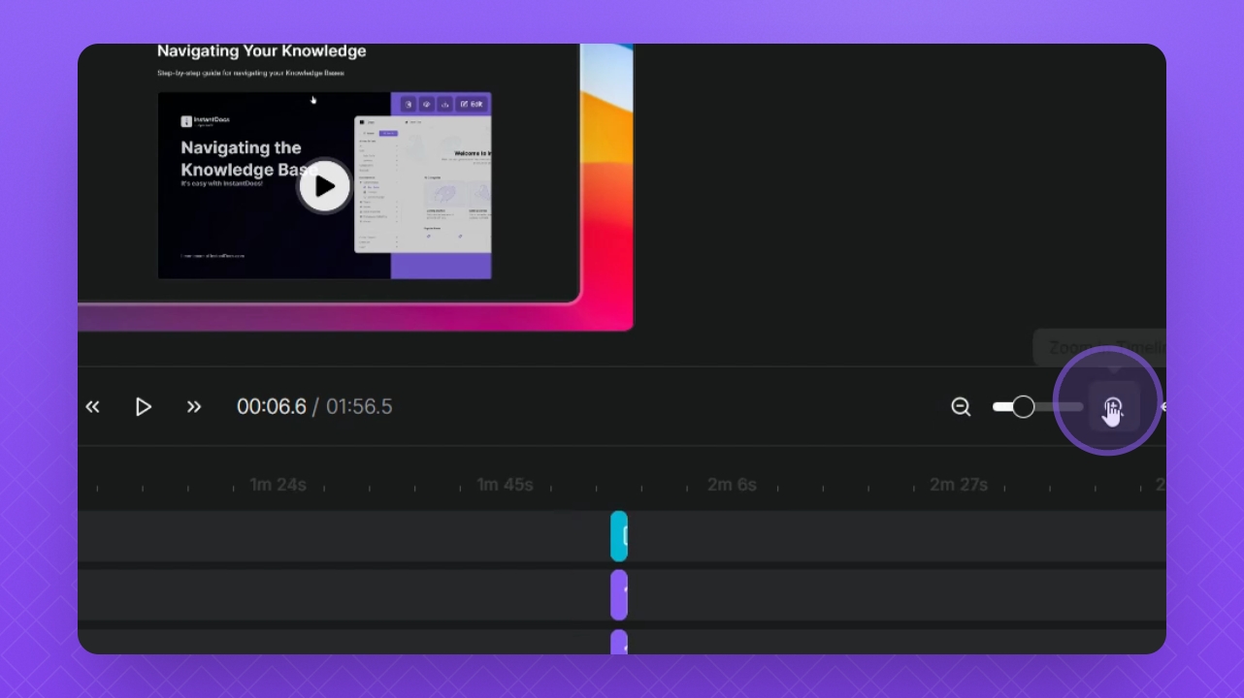Click the current time 00:06.6 readout

(272, 407)
